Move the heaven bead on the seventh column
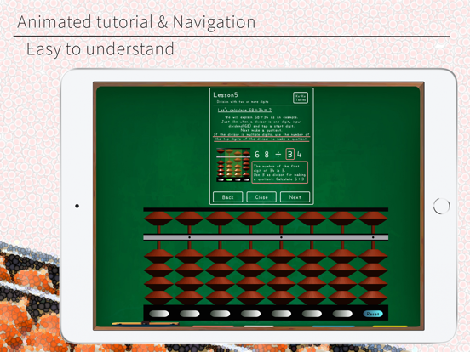The image size is (470, 352). [x=342, y=219]
